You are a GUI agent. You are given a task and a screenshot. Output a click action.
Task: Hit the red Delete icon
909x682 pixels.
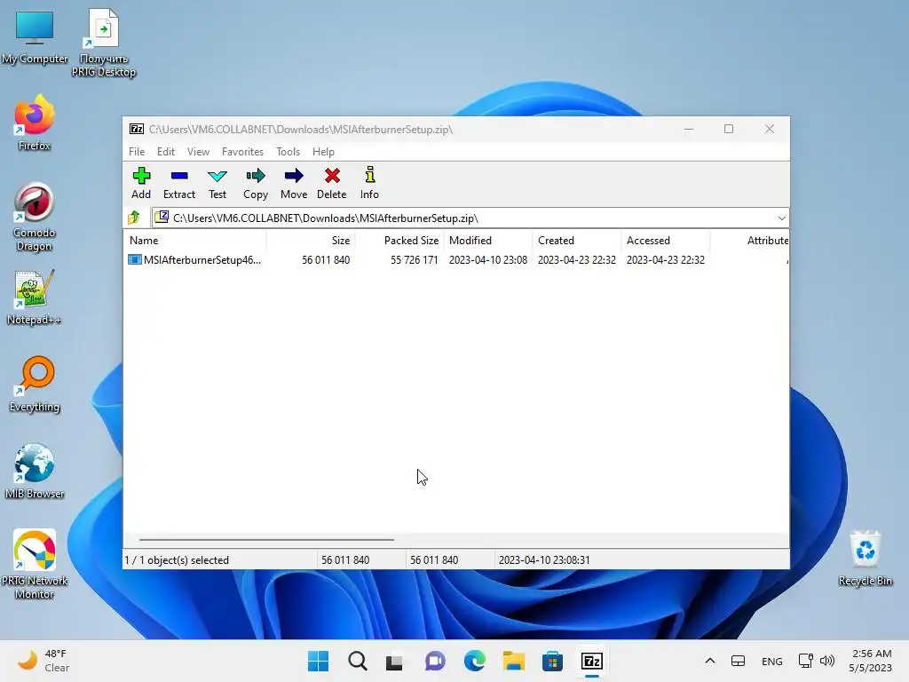332,183
